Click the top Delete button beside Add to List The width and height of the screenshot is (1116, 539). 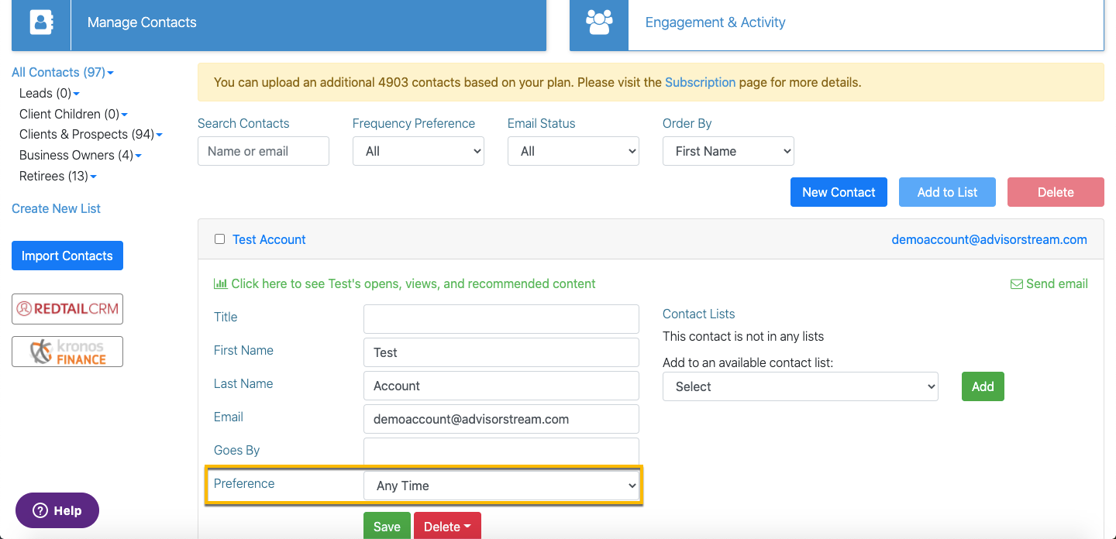[1056, 192]
